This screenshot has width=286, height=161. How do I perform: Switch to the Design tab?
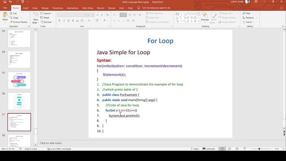tap(45, 8)
